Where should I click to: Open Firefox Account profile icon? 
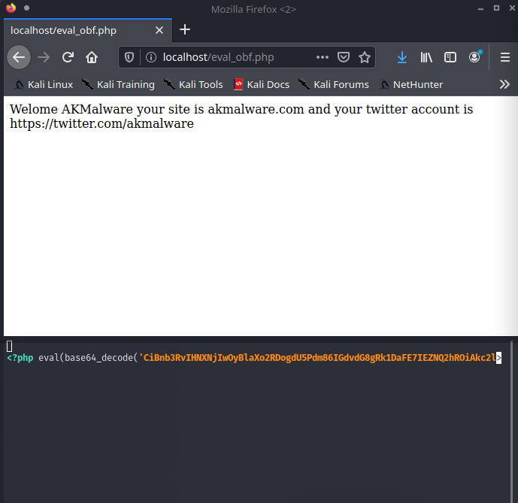(x=475, y=57)
